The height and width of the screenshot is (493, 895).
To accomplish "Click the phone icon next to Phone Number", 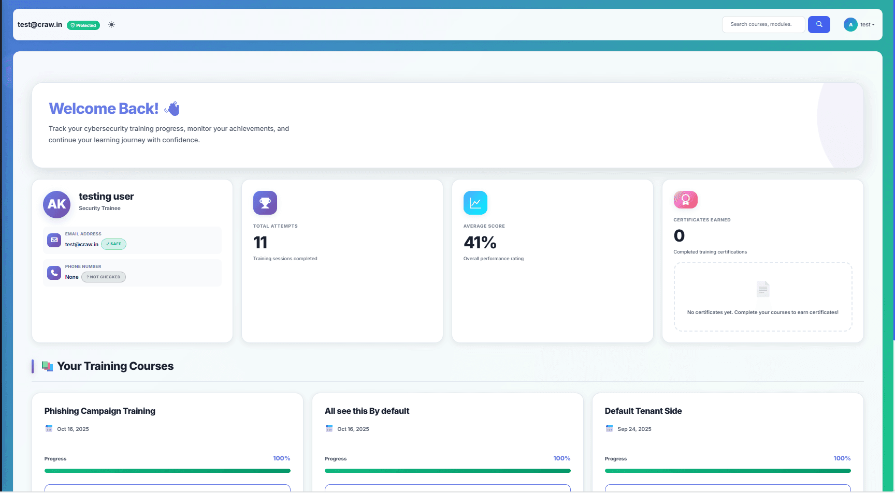I will coord(54,273).
